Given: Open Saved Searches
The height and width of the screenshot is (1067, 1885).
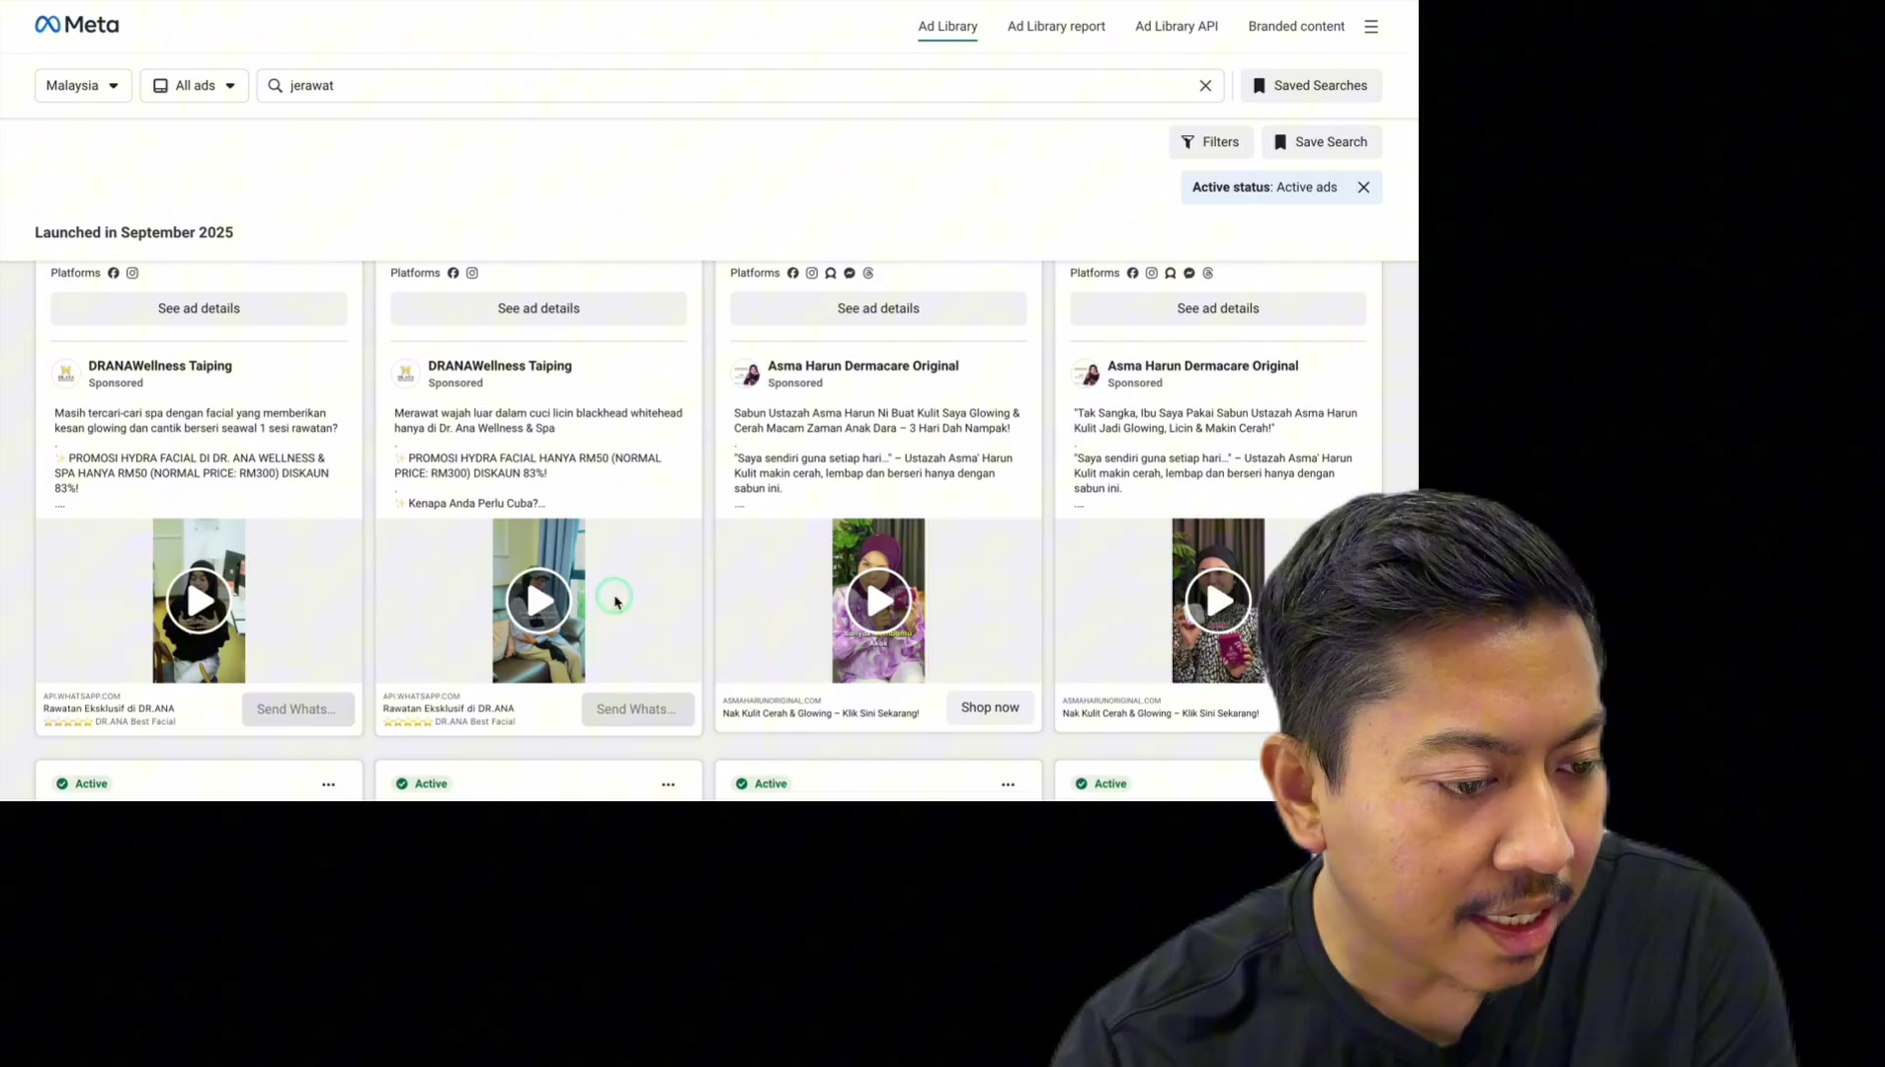Looking at the screenshot, I should [x=1311, y=86].
